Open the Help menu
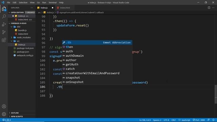217x122 pixels. click(x=61, y=2)
